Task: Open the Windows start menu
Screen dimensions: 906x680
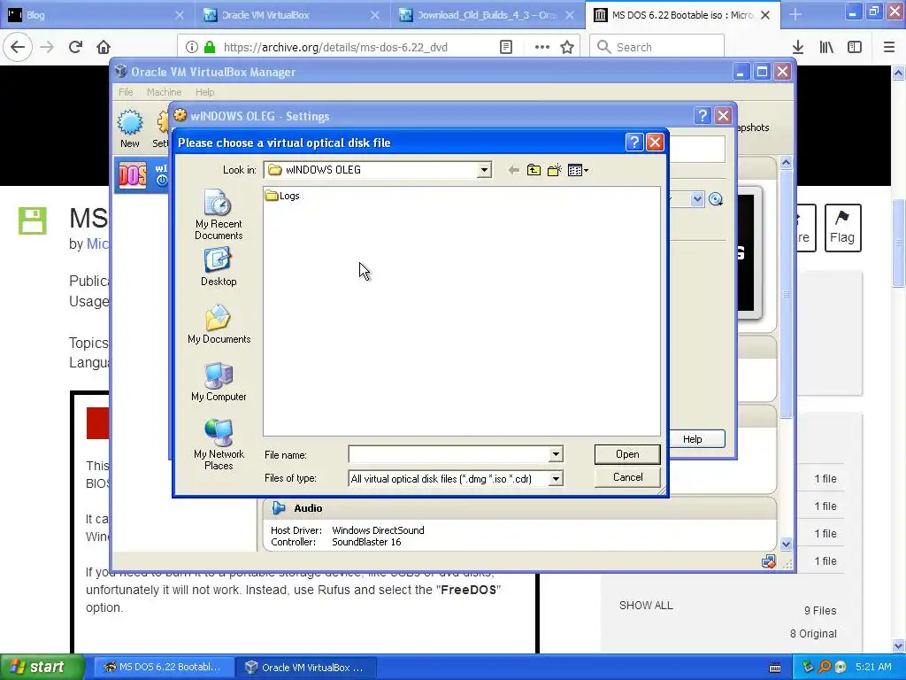Action: click(x=42, y=668)
